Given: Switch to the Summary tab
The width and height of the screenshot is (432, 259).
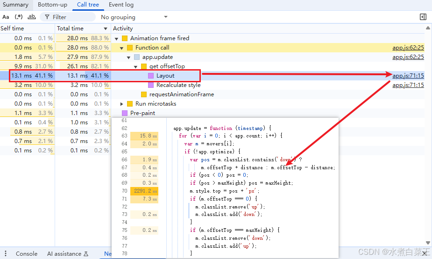Looking at the screenshot, I should tap(15, 5).
